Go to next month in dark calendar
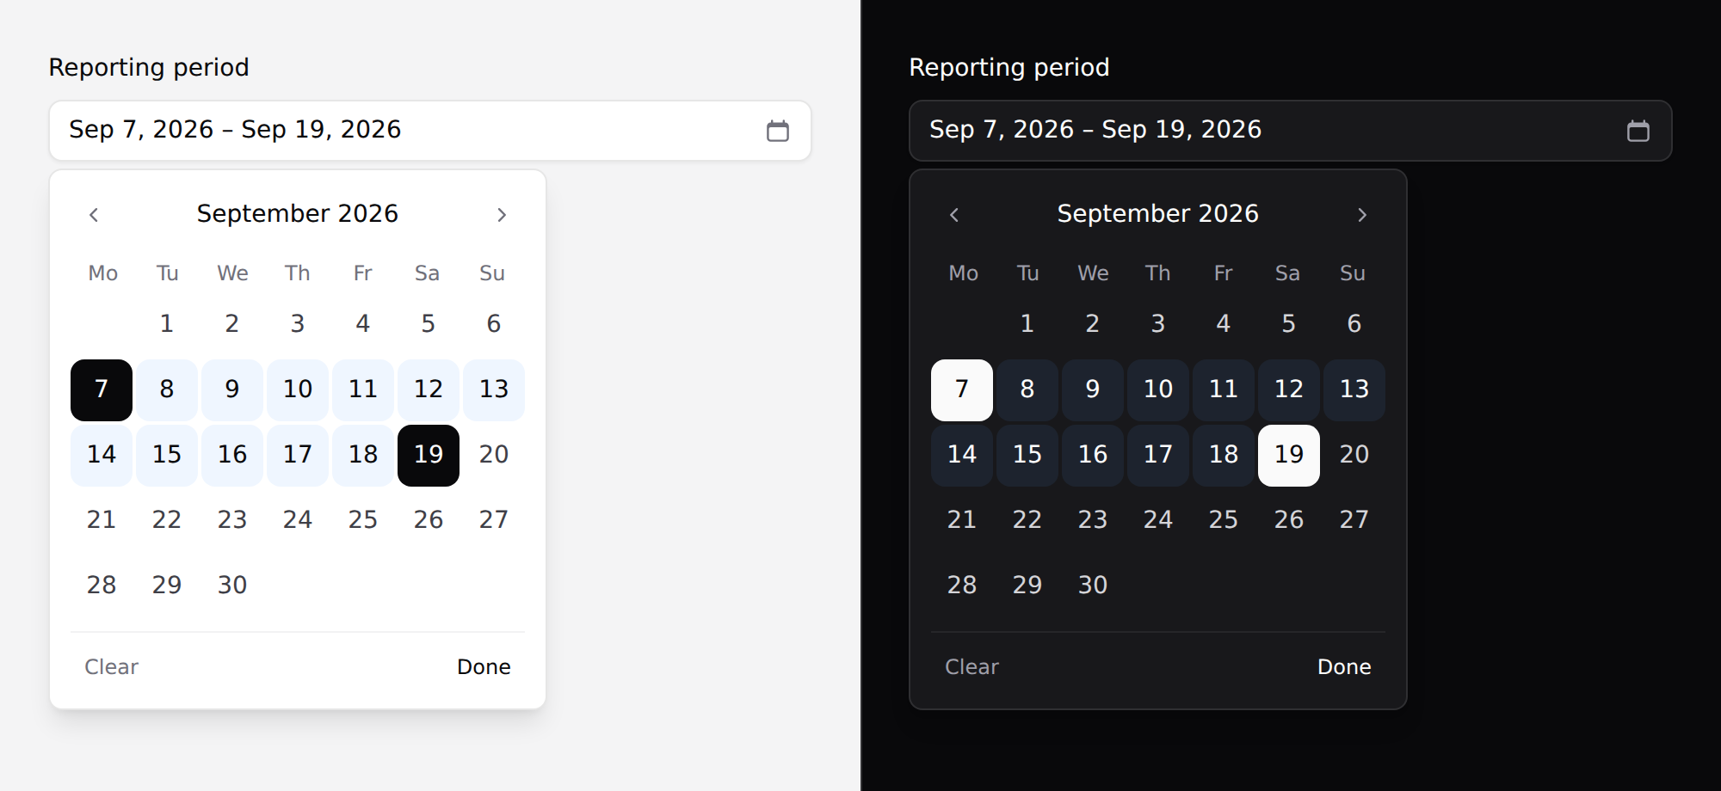Viewport: 1721px width, 791px height. (1362, 215)
